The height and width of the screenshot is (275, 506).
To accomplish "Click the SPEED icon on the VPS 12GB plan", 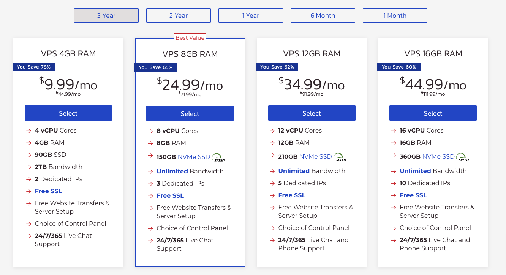I will (x=339, y=156).
